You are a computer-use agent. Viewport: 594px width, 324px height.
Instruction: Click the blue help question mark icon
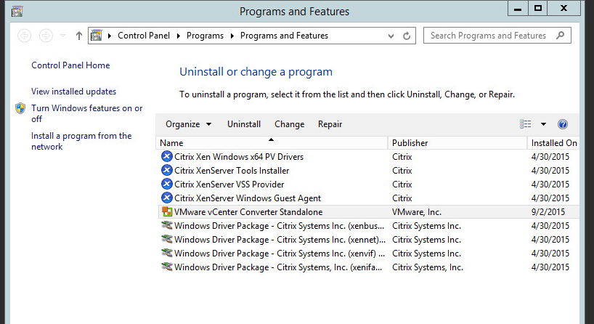coord(563,124)
